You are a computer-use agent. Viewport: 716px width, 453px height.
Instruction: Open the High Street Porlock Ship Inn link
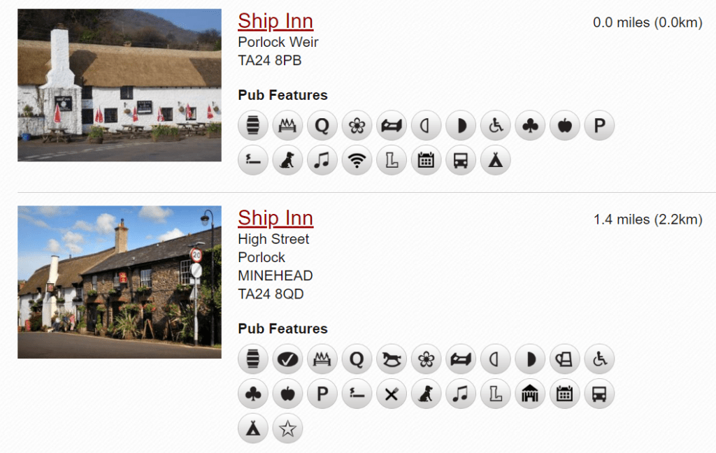pyautogui.click(x=275, y=218)
